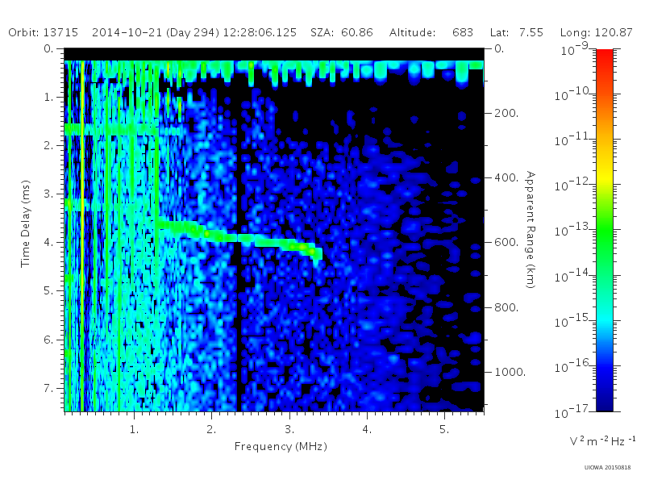Click the '600.' apparent range tick label
The width and height of the screenshot is (645, 484).
click(506, 242)
